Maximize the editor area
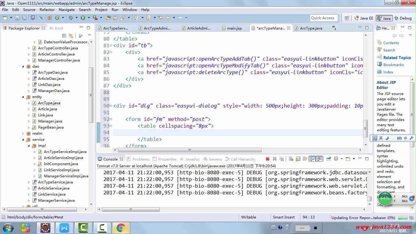416x234 pixels. pos(367,28)
